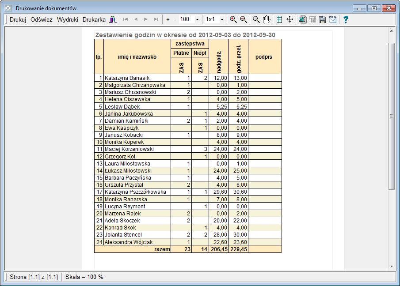The image size is (400, 286).
Task: Click the vertical scrollbar down arrow
Action: point(392,267)
